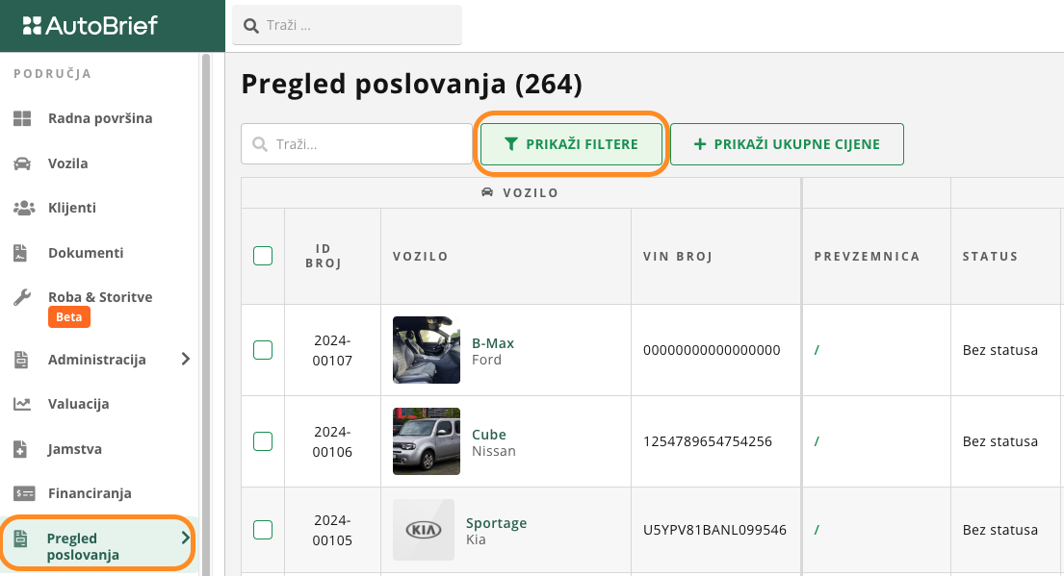The image size is (1064, 576).
Task: Check the select-all checkbox in table header
Action: (263, 256)
